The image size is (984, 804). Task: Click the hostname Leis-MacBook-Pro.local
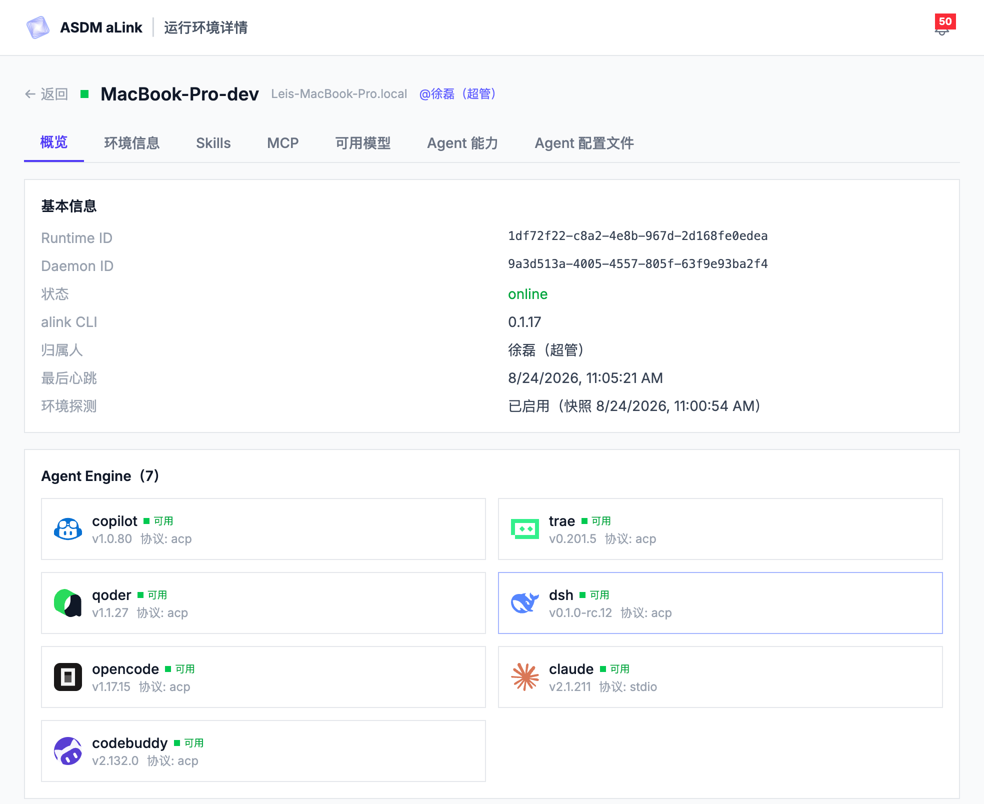point(339,94)
